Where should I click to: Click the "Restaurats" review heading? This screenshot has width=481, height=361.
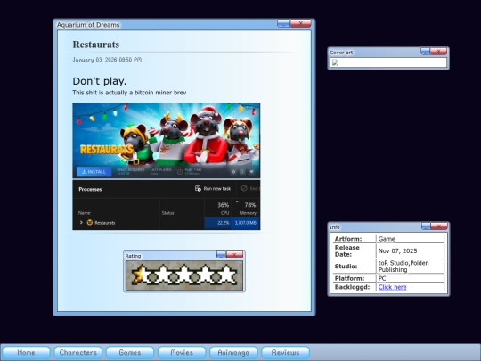tap(96, 45)
